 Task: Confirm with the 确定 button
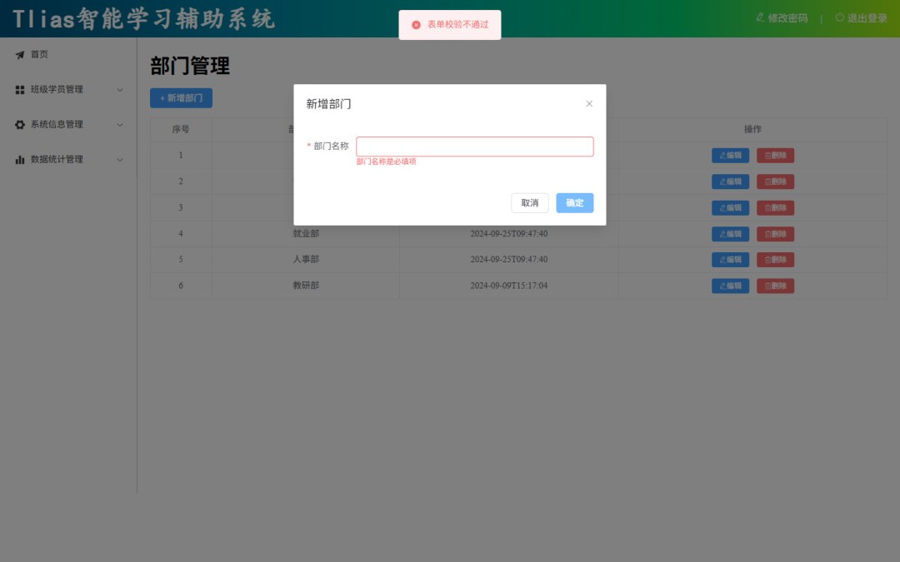pos(574,203)
